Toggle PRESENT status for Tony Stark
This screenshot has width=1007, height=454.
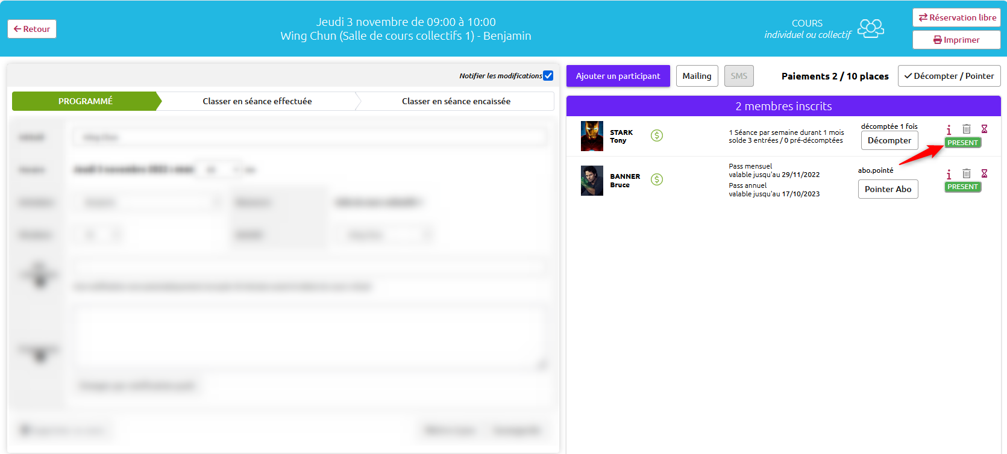(962, 143)
